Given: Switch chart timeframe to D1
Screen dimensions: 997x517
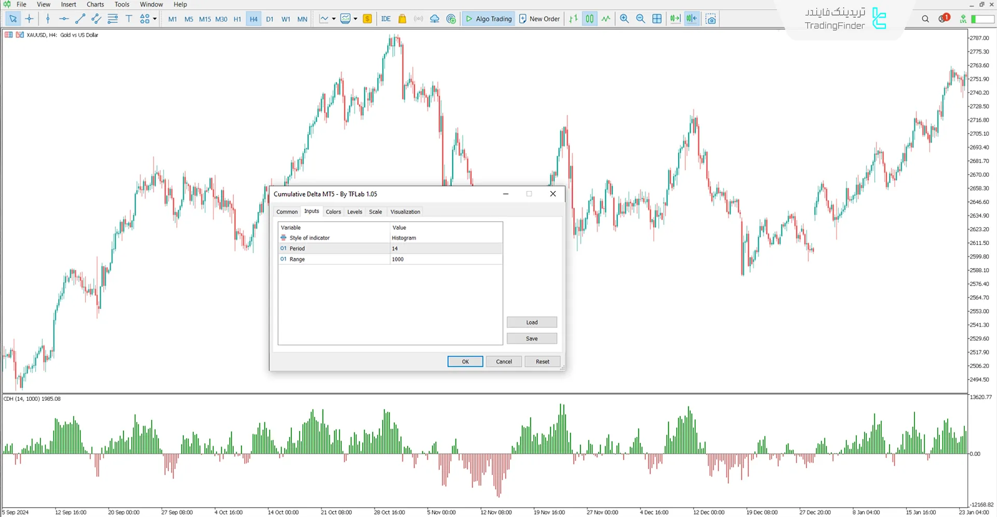Looking at the screenshot, I should [x=270, y=19].
